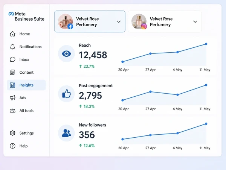This screenshot has width=226, height=170.
Task: Click the New followers heading label
Action: pyautogui.click(x=92, y=125)
